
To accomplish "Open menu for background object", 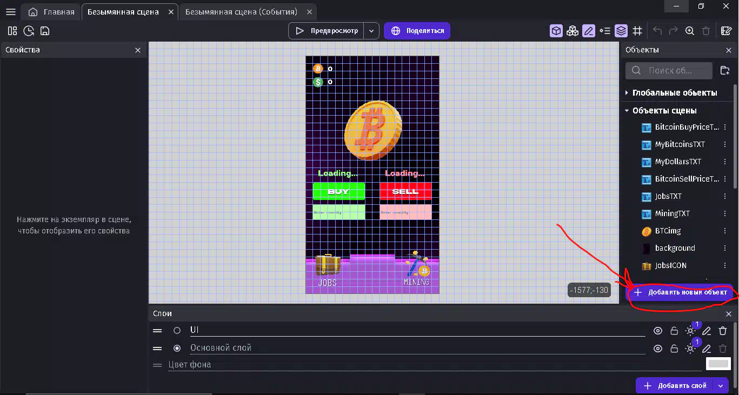I will click(725, 249).
